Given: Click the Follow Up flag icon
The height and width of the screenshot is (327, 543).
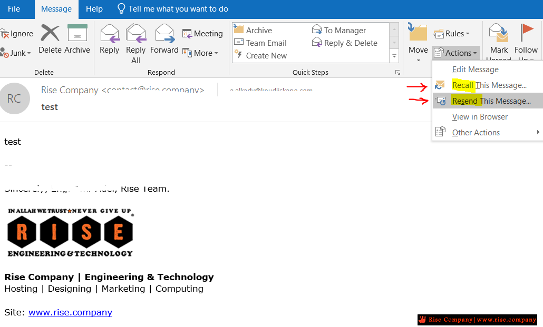Looking at the screenshot, I should (x=526, y=34).
